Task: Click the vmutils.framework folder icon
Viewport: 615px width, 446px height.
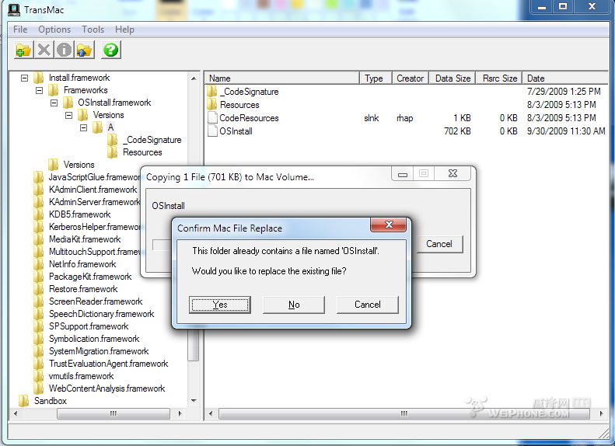Action: 39,376
